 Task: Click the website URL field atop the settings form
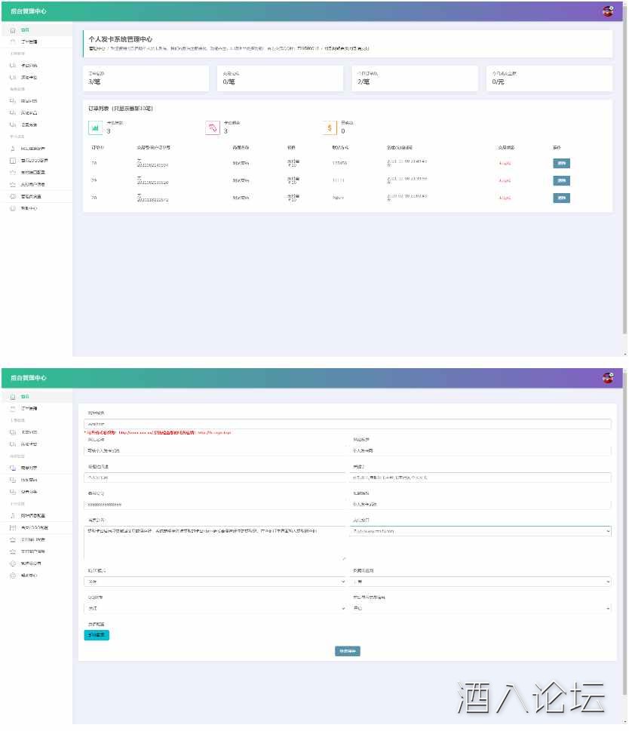(x=347, y=424)
